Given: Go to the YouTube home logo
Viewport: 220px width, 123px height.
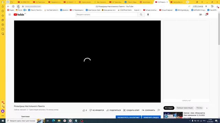Looking at the screenshot, I should (19, 14).
